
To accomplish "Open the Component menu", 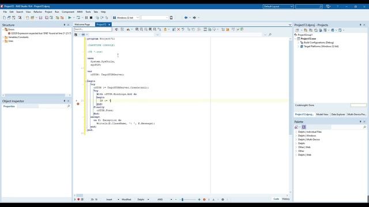I will click(x=68, y=11).
